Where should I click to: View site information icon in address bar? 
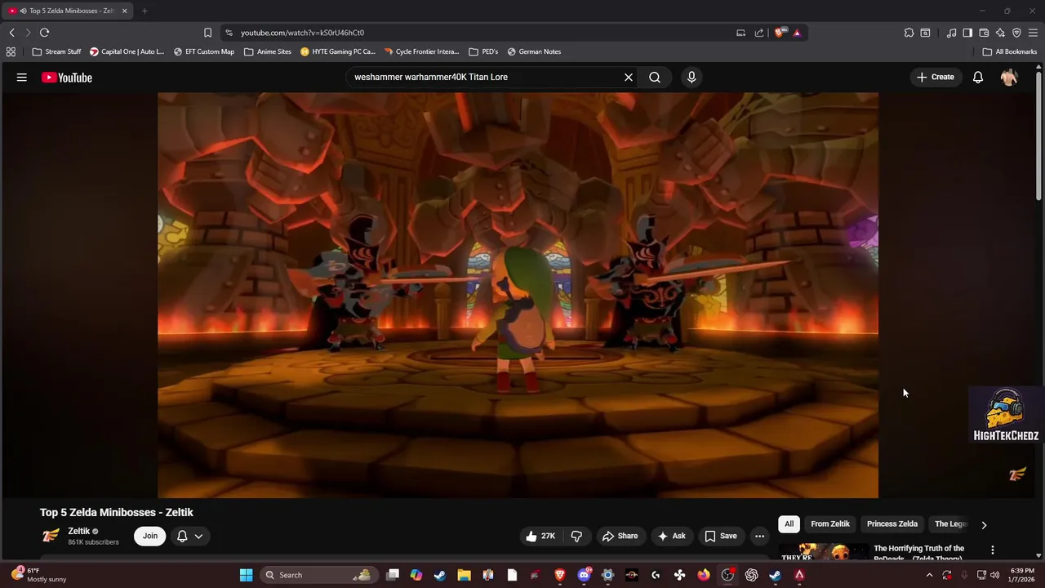(x=229, y=33)
